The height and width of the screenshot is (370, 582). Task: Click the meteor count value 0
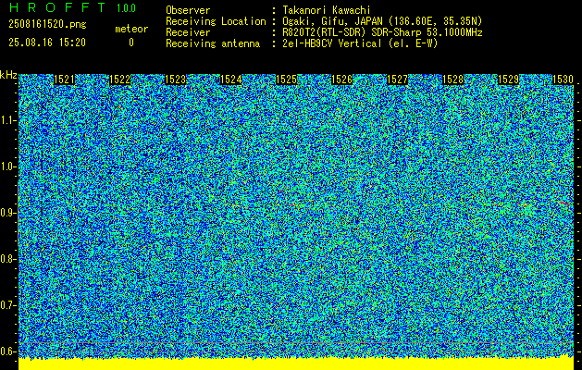pos(131,43)
